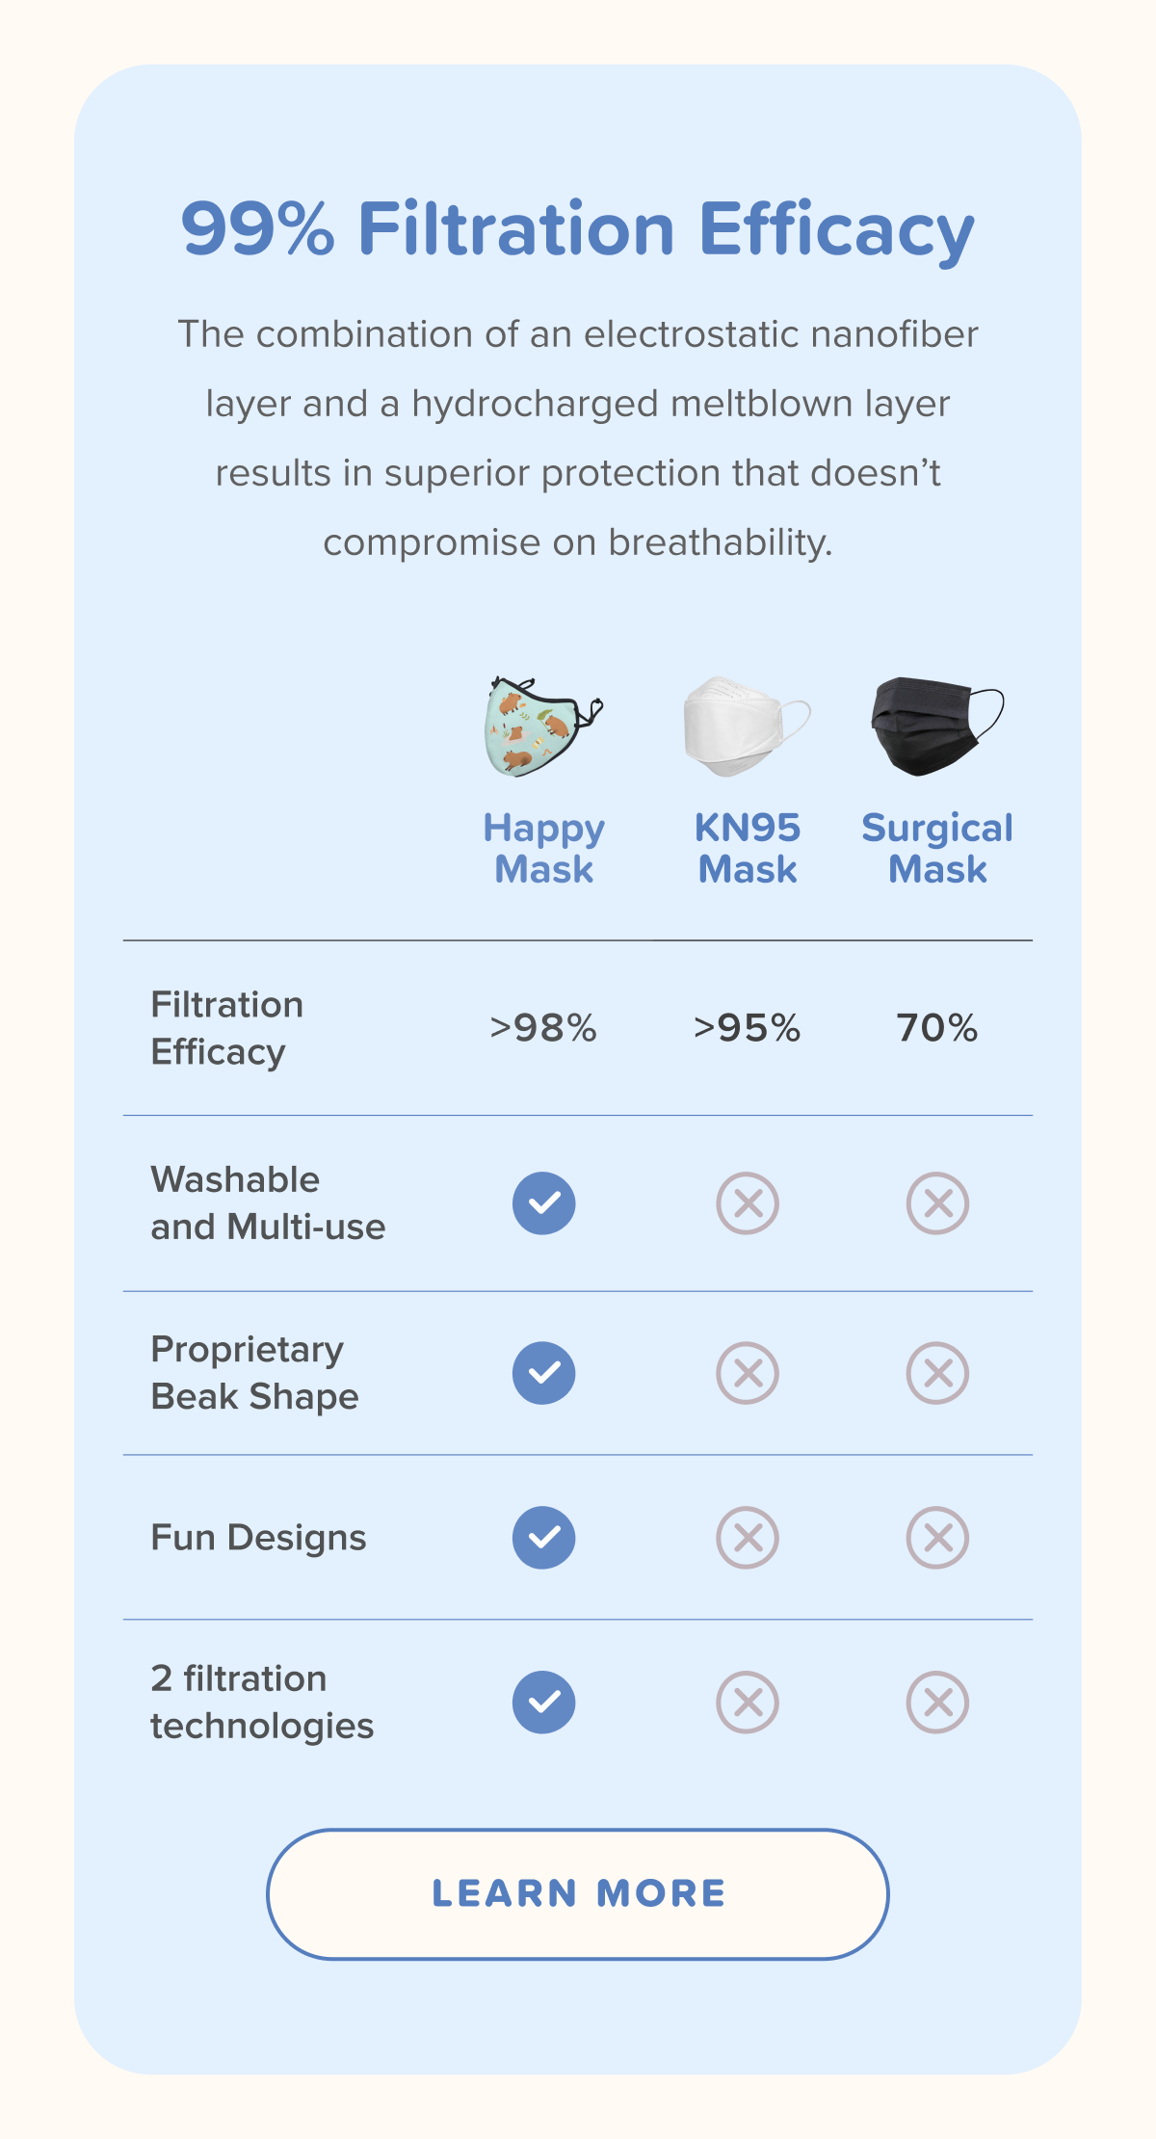Click Happy Mask checkmark in Fun Designs row

tap(544, 1538)
